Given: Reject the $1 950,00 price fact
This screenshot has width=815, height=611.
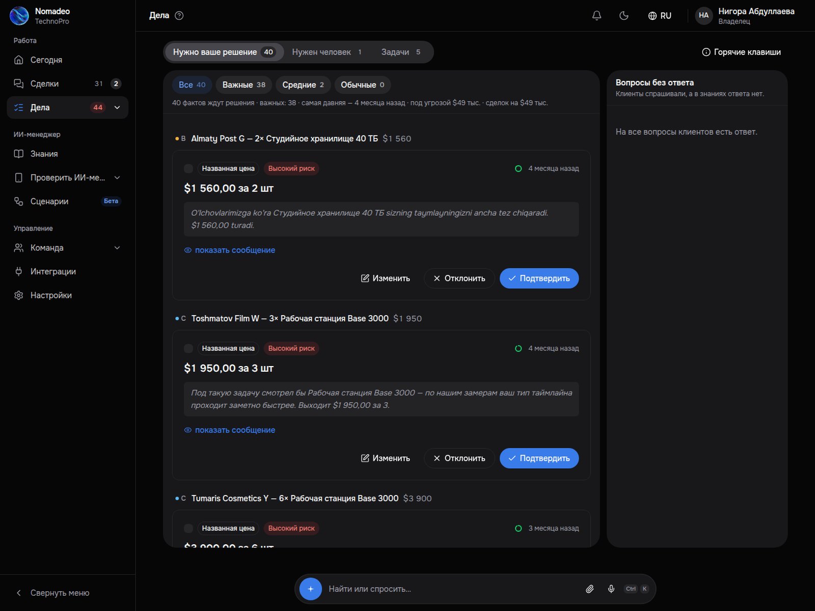Looking at the screenshot, I should [459, 458].
